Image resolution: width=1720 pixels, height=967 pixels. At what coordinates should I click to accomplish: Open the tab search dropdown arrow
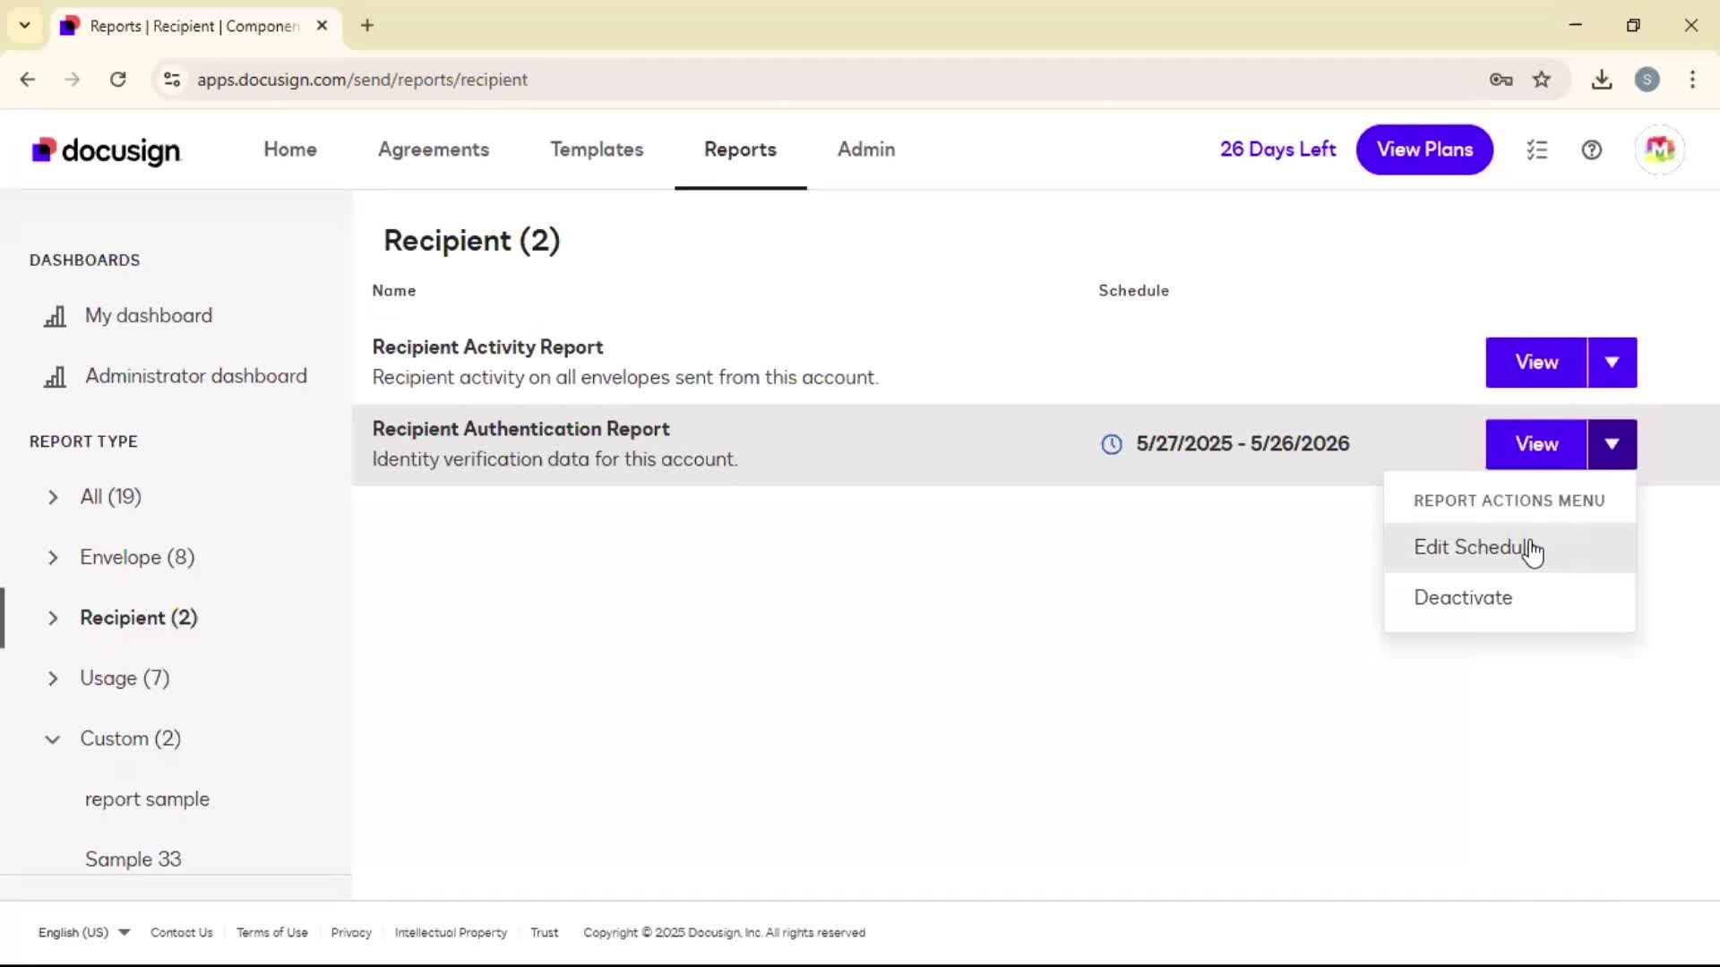pyautogui.click(x=25, y=25)
